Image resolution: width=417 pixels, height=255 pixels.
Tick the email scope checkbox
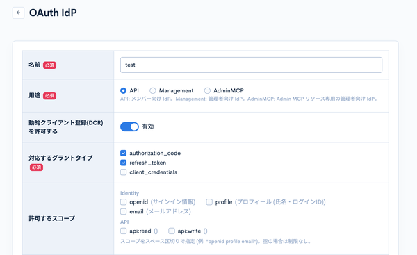pyautogui.click(x=123, y=212)
